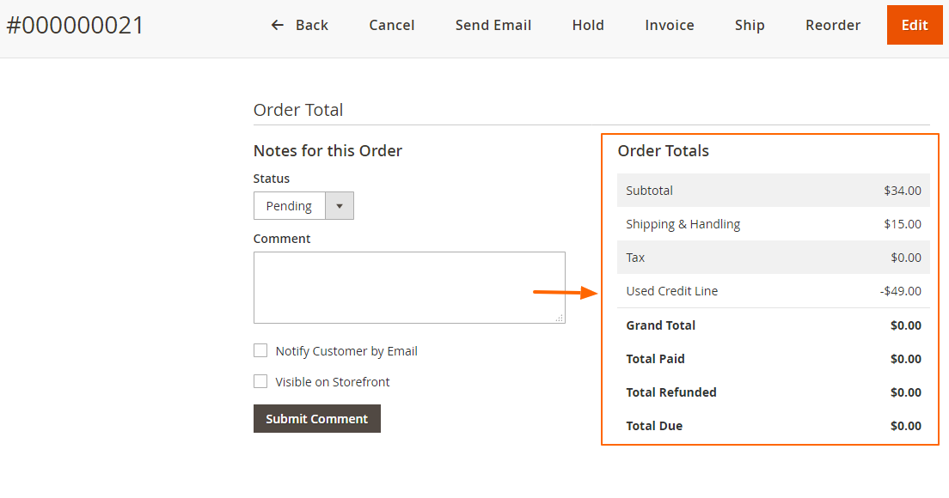This screenshot has width=949, height=498.
Task: Click the Back arrow icon
Action: [277, 26]
